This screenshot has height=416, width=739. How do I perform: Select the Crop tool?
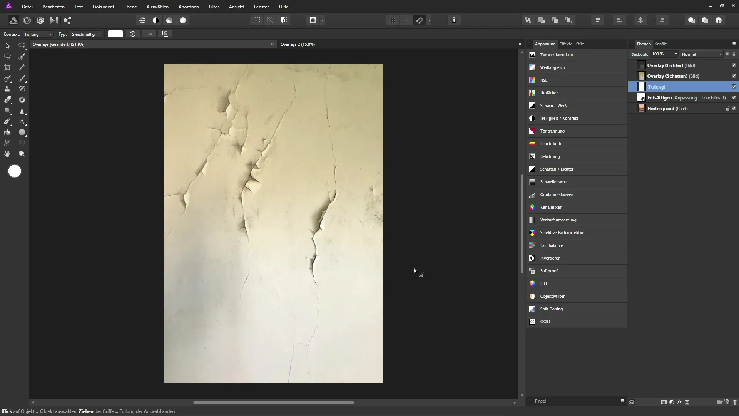click(x=7, y=67)
